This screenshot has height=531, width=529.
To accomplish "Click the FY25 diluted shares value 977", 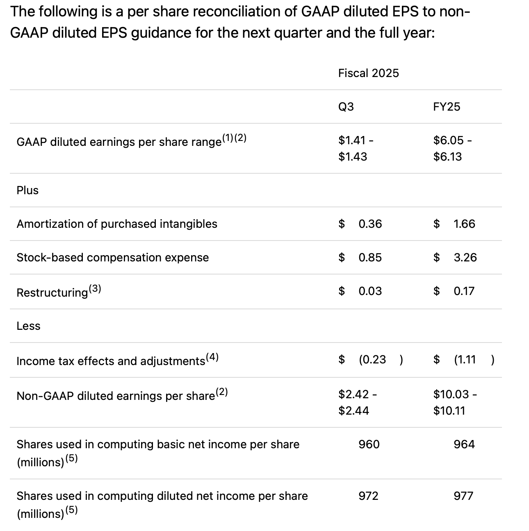I will click(x=463, y=496).
